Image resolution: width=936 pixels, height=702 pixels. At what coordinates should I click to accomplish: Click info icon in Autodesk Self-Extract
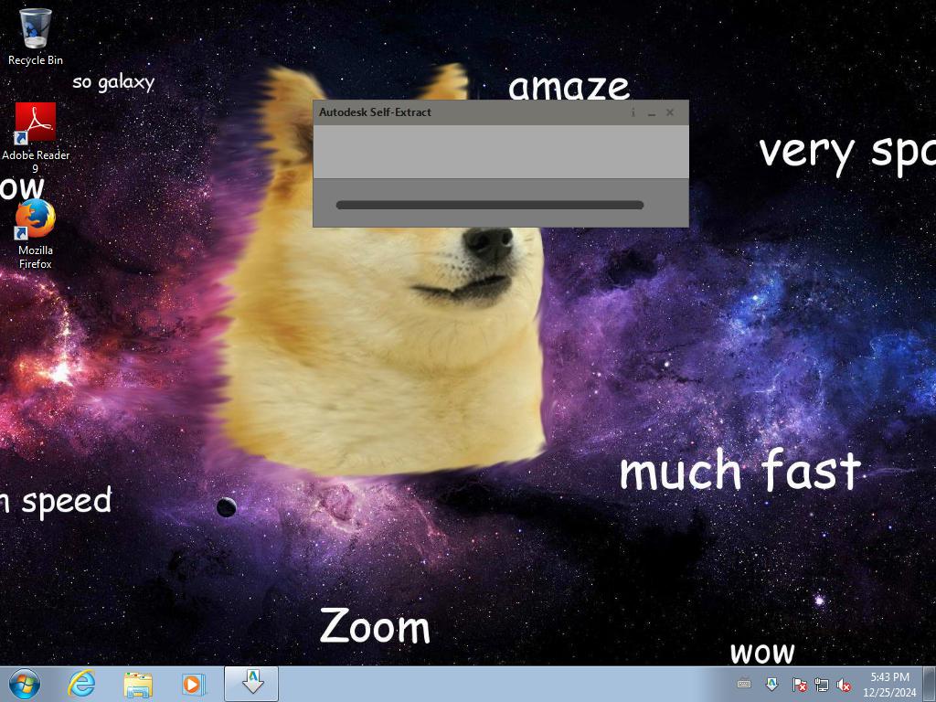pyautogui.click(x=633, y=112)
